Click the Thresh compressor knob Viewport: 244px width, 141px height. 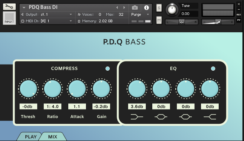tap(28, 89)
